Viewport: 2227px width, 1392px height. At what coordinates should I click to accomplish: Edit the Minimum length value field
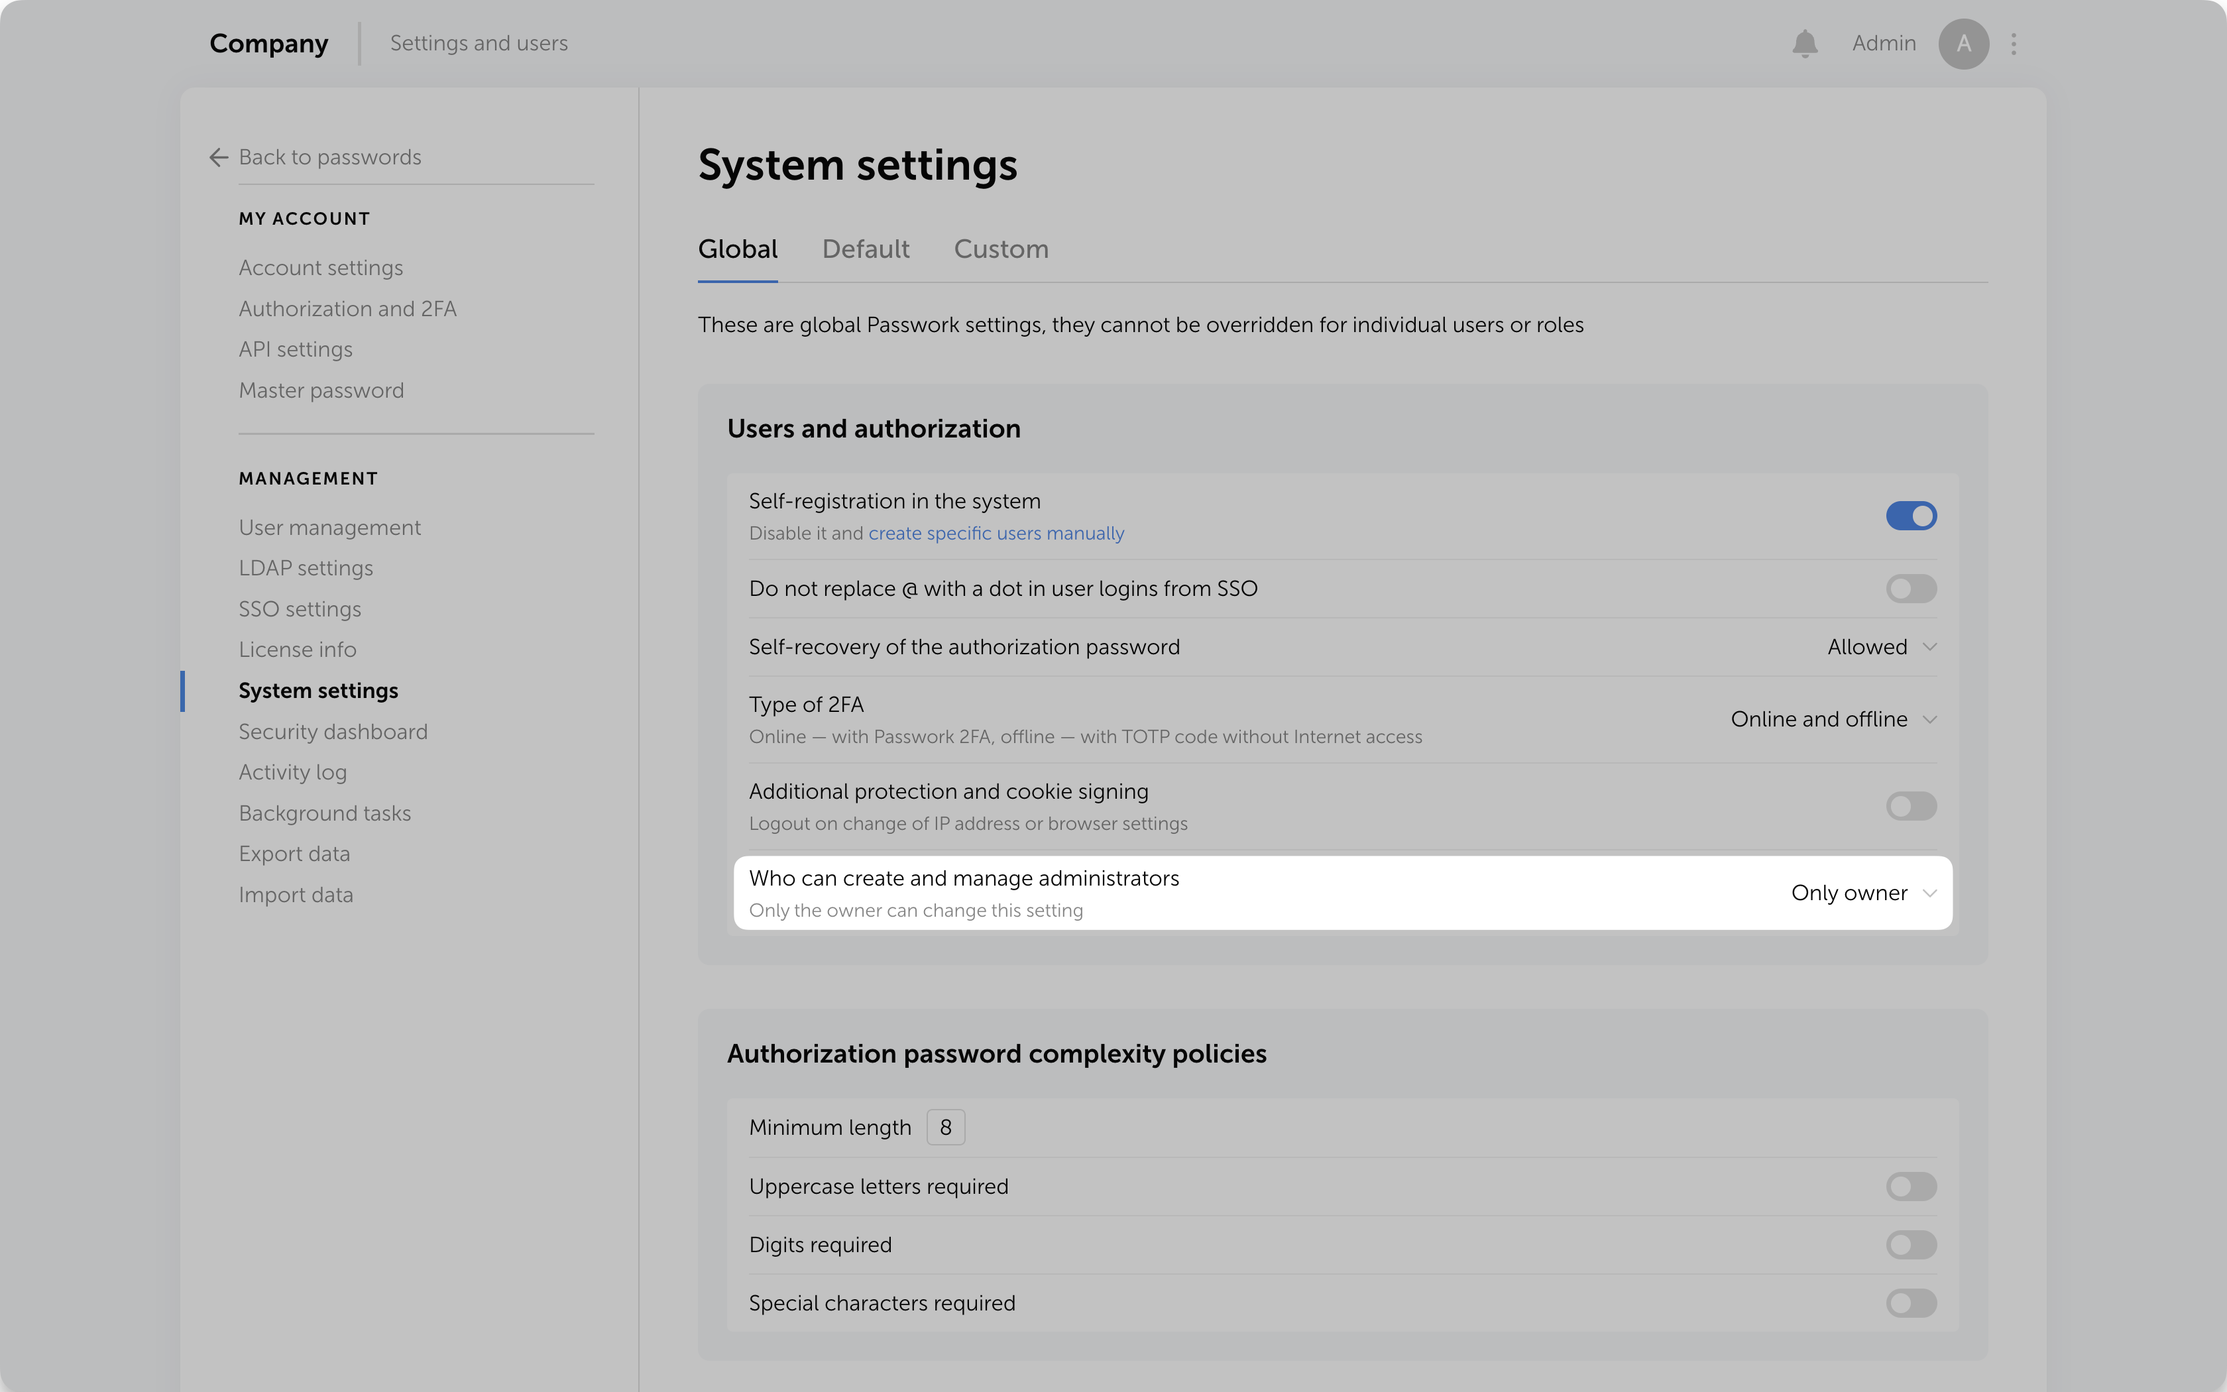coord(945,1126)
